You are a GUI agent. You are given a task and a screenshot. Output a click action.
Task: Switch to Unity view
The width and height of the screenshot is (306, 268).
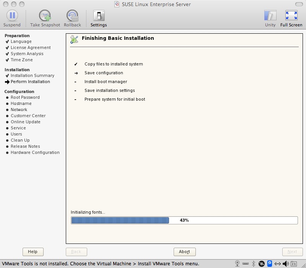click(270, 18)
